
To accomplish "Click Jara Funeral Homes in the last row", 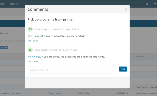I will 146,93.
